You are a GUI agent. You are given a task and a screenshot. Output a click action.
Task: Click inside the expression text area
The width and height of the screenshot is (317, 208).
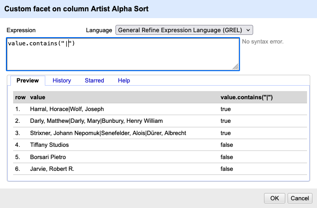point(123,54)
